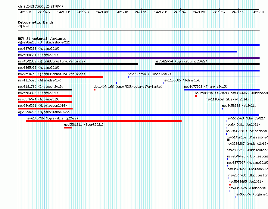Click the nsv955306 Dogan variant label
The image size is (268, 209).
(251, 194)
